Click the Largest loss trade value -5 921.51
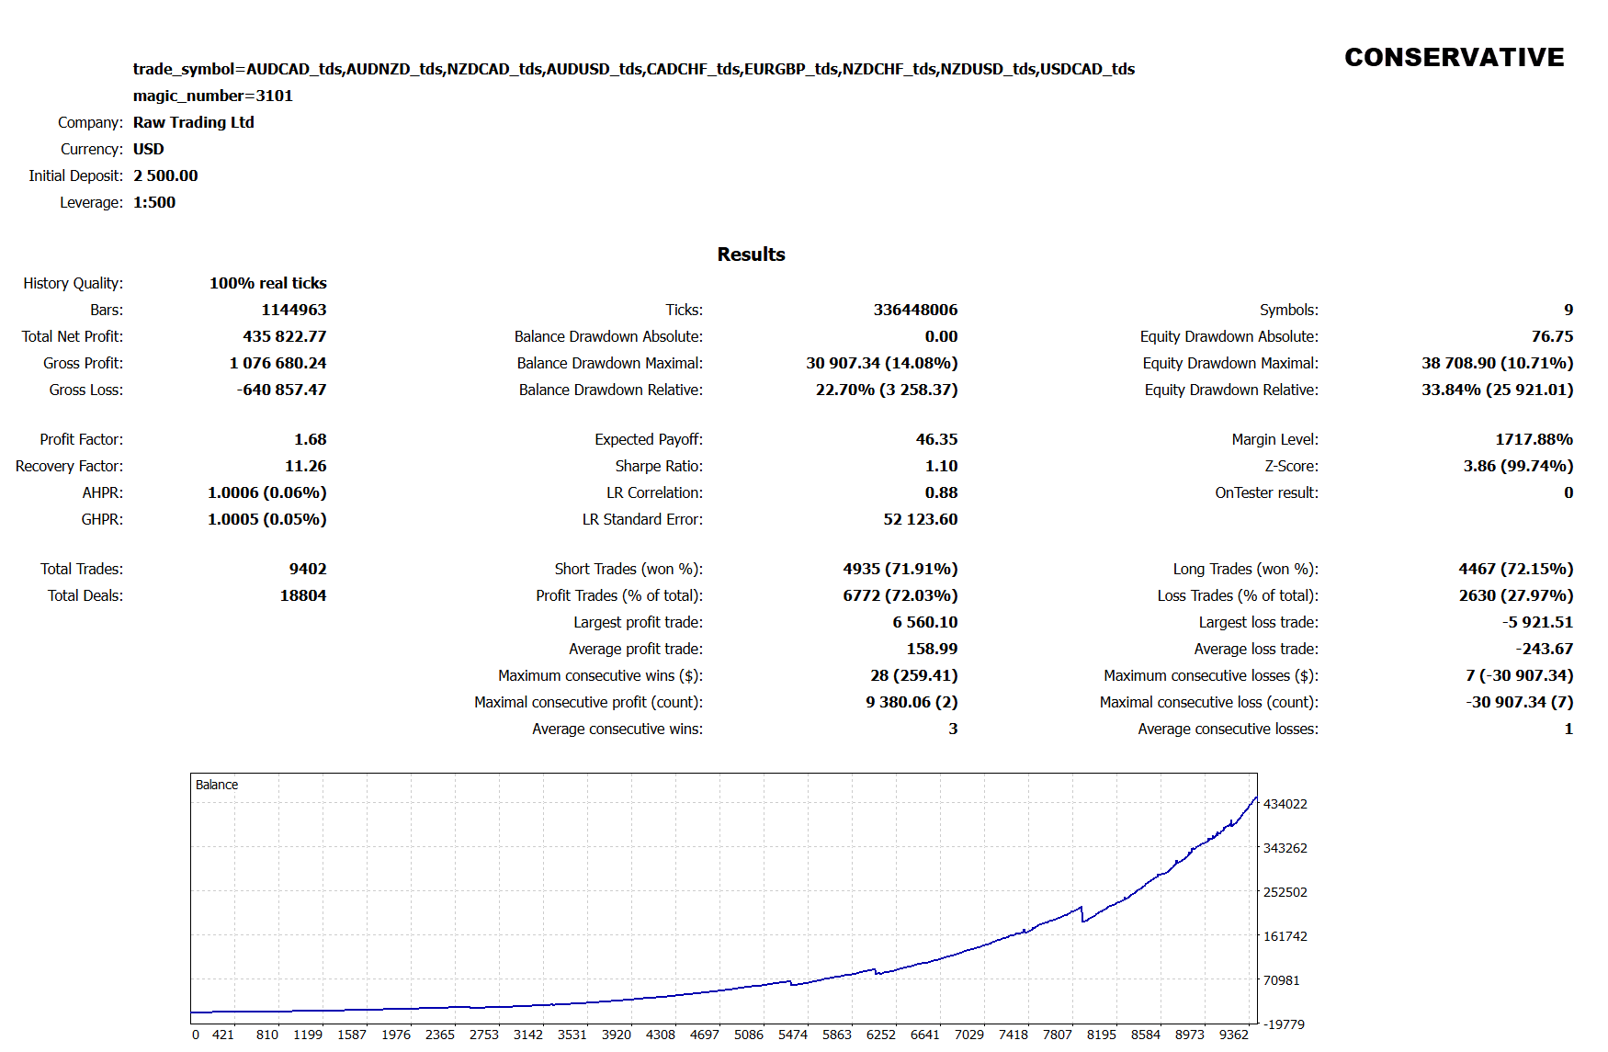 click(x=1537, y=622)
